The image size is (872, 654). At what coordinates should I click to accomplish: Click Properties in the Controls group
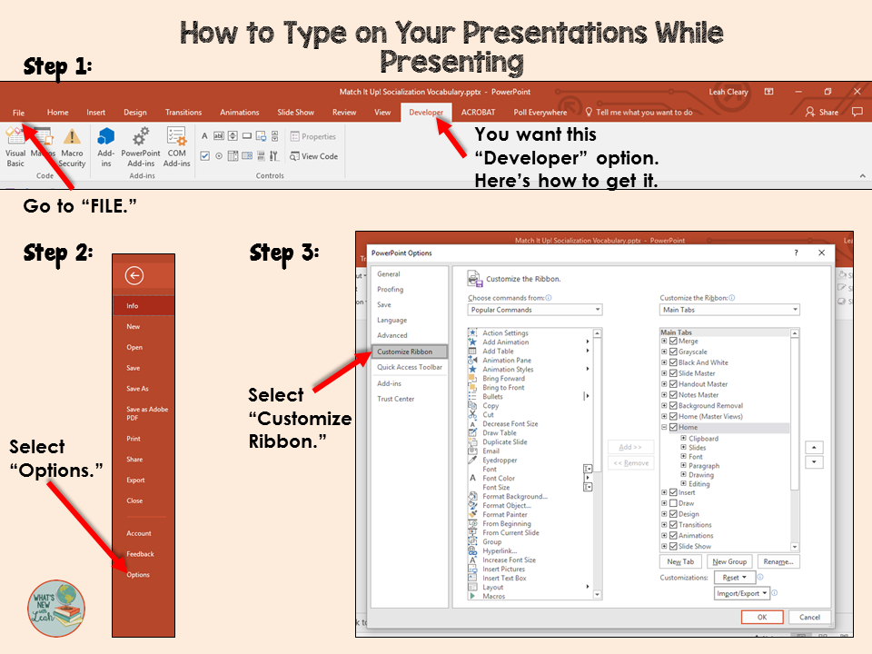pos(313,135)
